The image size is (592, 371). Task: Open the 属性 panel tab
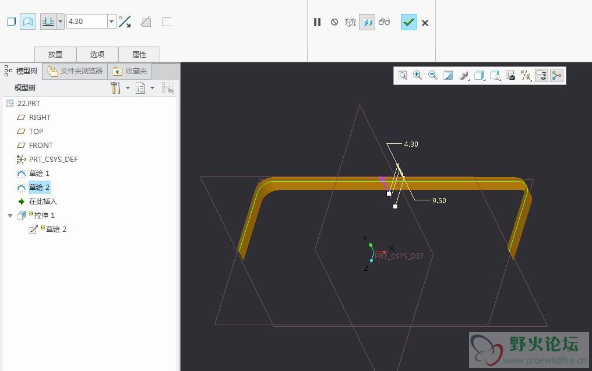[x=139, y=54]
